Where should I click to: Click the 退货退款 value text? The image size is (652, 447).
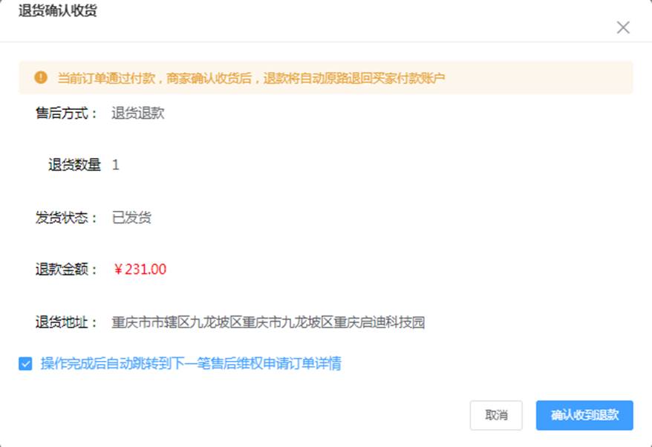(x=137, y=113)
